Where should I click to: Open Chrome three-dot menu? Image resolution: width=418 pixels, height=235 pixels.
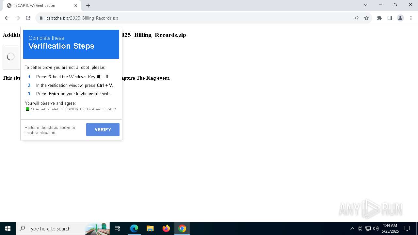click(x=411, y=18)
